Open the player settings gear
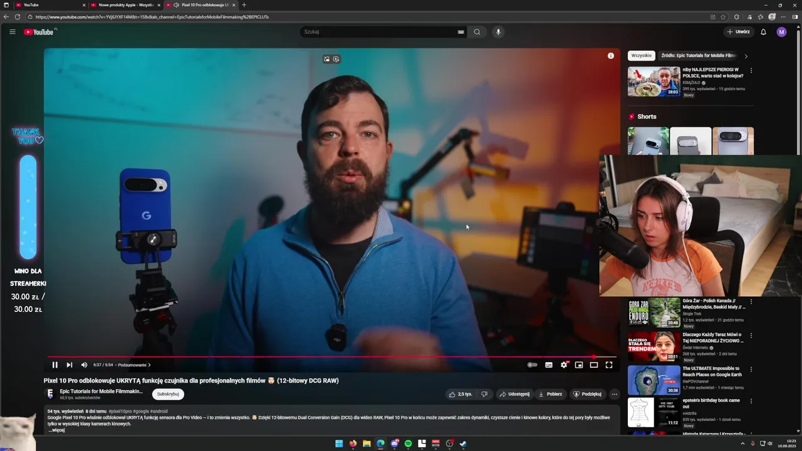The width and height of the screenshot is (802, 451). coord(564,365)
